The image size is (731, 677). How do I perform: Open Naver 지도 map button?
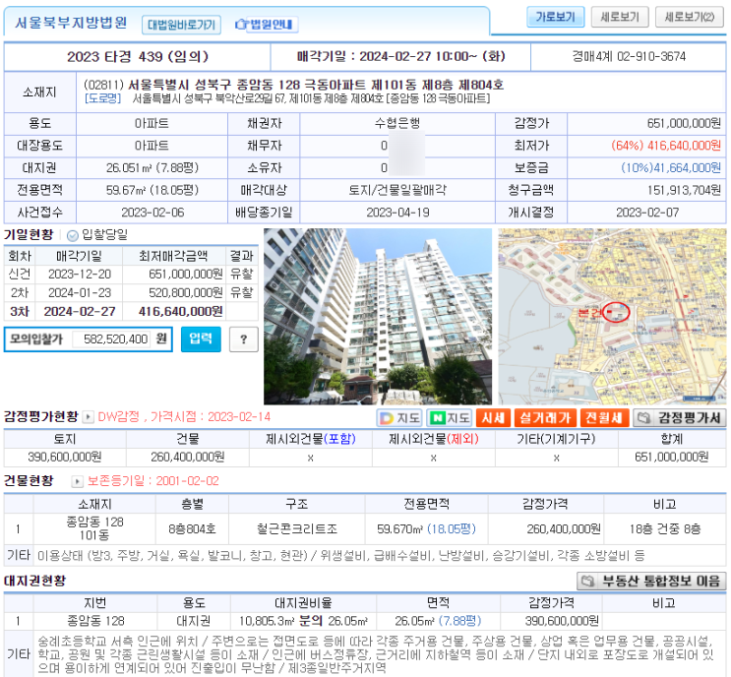click(450, 418)
